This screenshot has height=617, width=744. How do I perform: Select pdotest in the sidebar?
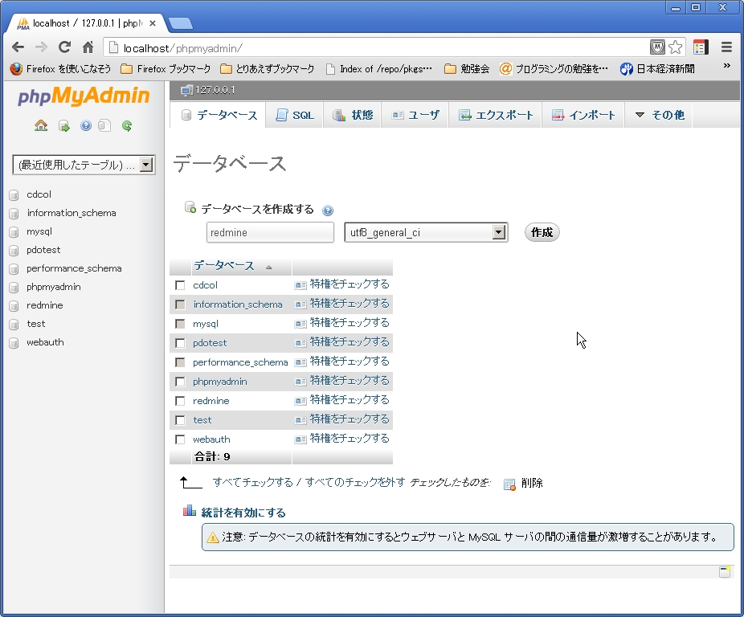43,250
